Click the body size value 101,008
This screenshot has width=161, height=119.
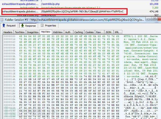tap(154, 4)
